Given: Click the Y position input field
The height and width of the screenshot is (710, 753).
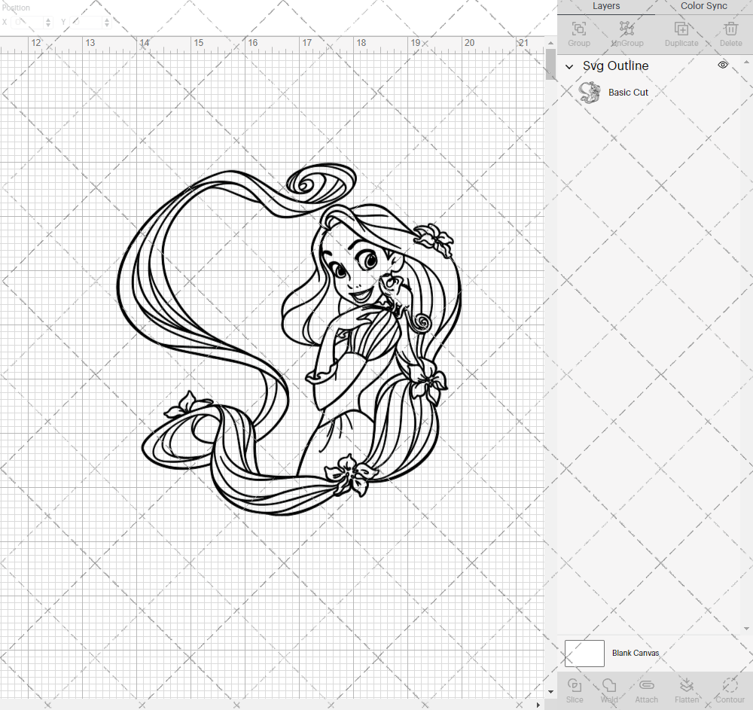Looking at the screenshot, I should point(83,22).
